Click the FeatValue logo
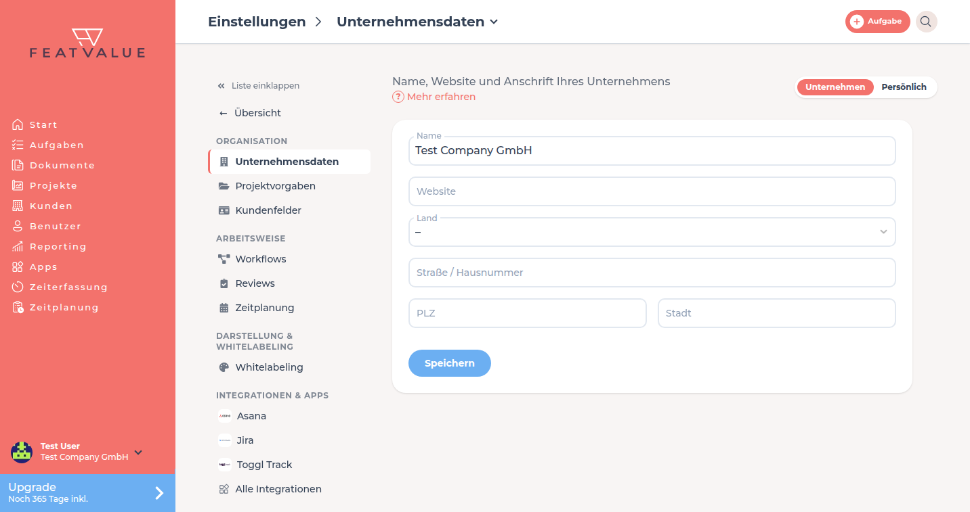This screenshot has width=970, height=512. pos(87,43)
